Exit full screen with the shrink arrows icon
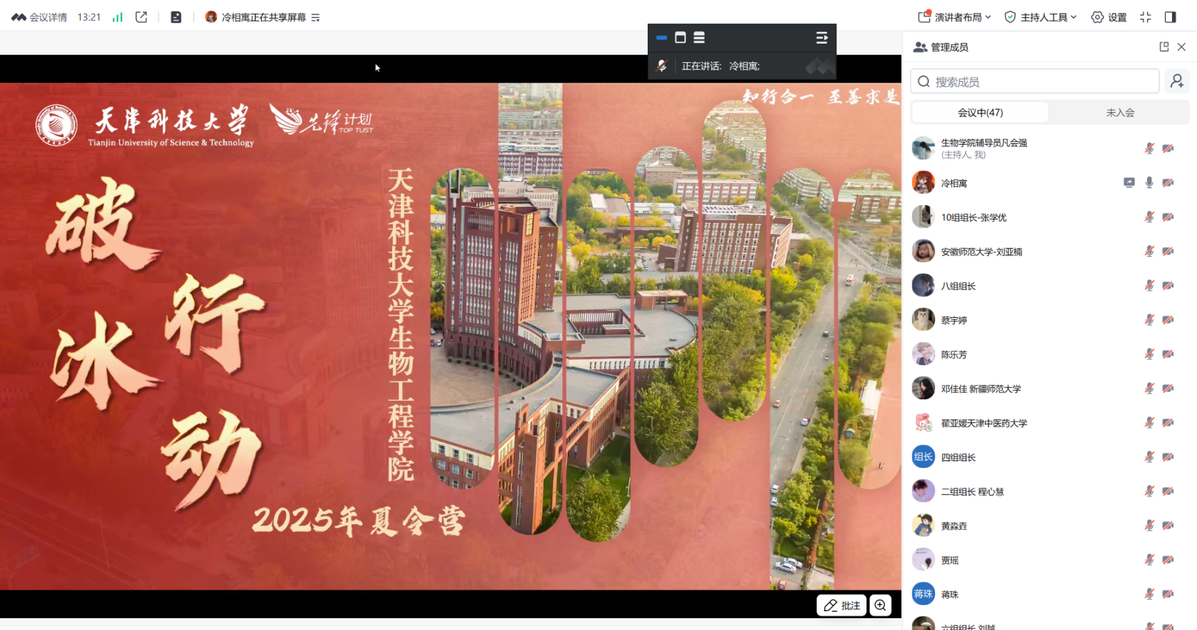 (x=1146, y=17)
